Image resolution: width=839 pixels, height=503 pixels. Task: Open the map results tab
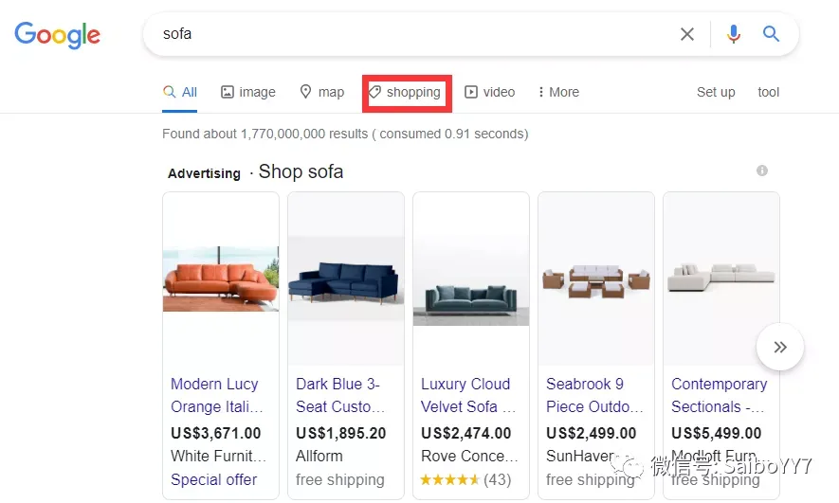click(x=321, y=93)
